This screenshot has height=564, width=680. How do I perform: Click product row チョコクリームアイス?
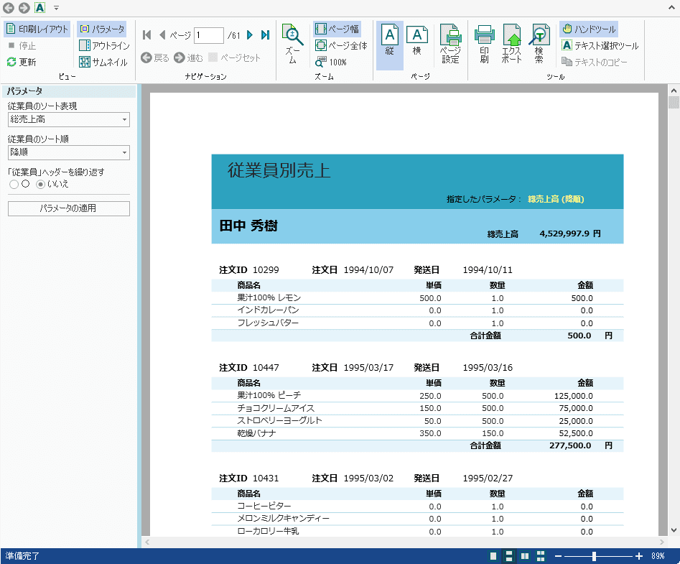tap(417, 408)
